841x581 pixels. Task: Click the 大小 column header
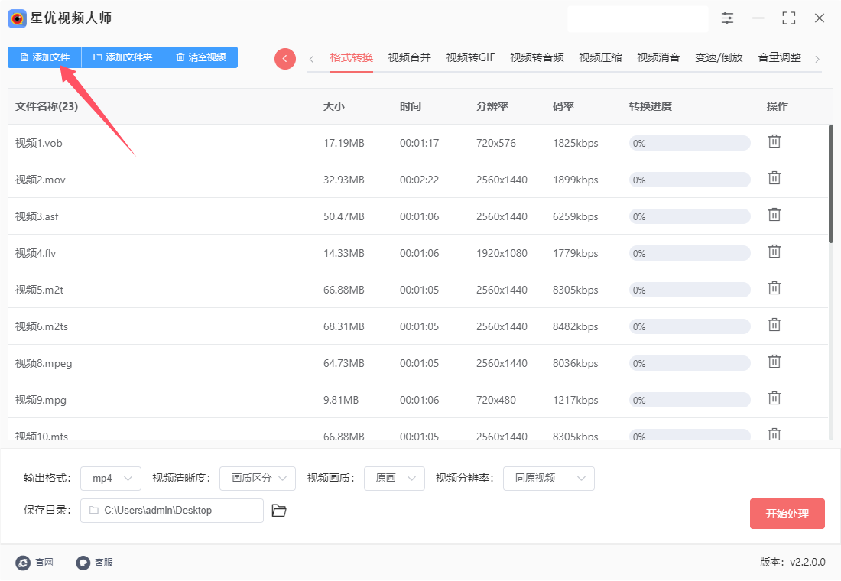click(333, 106)
